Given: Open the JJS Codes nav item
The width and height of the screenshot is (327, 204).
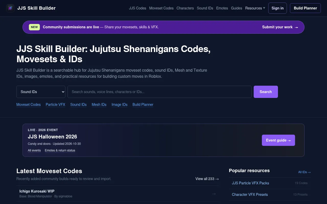Looking at the screenshot, I should (x=137, y=8).
